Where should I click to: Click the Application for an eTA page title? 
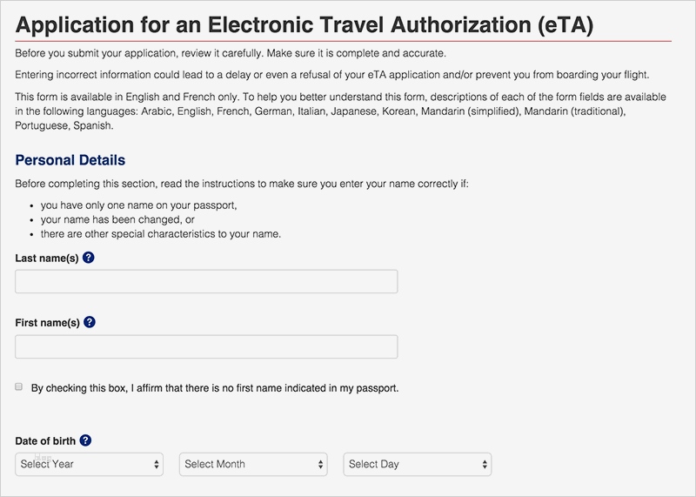click(304, 24)
